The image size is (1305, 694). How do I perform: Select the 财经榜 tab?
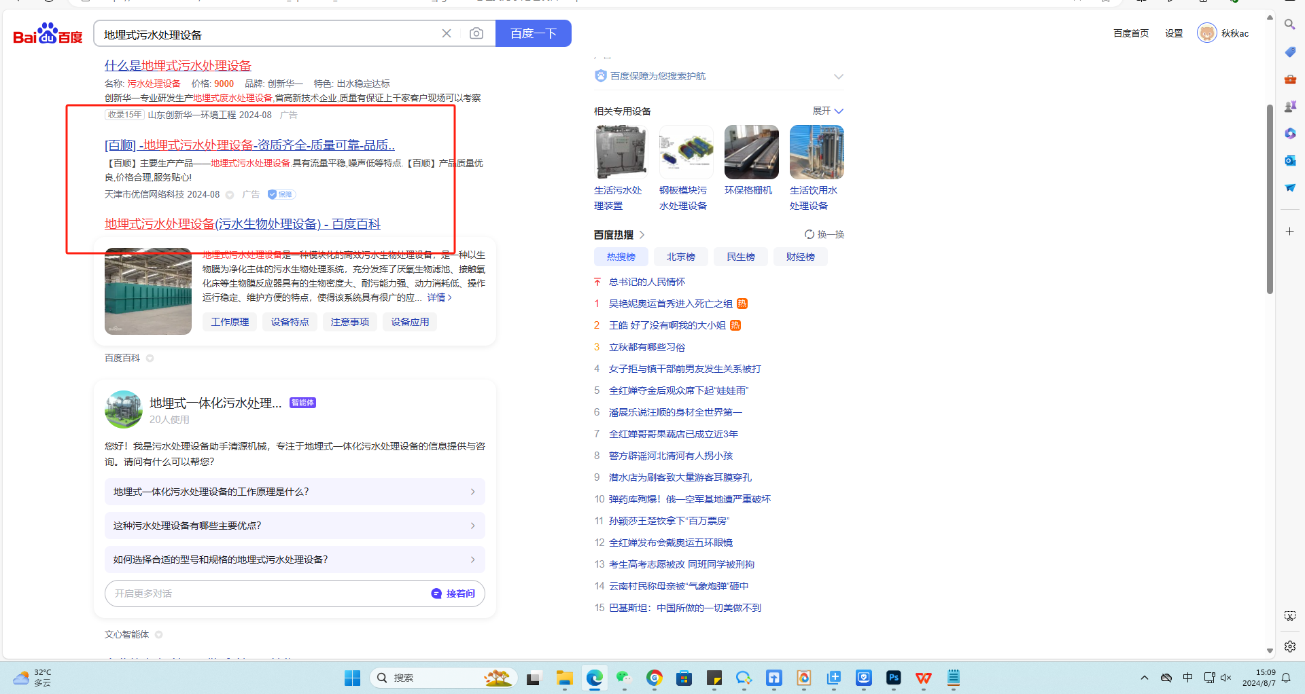pos(800,257)
